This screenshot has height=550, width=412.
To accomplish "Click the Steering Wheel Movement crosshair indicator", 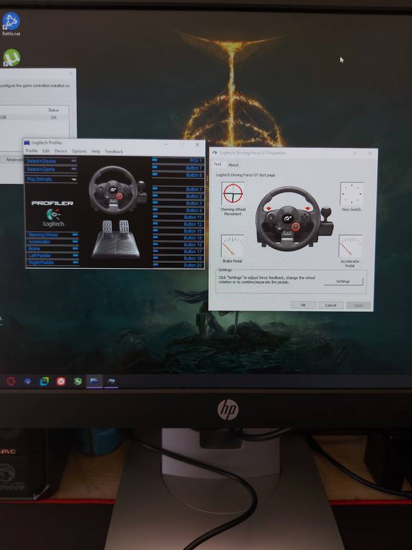I will coord(232,194).
